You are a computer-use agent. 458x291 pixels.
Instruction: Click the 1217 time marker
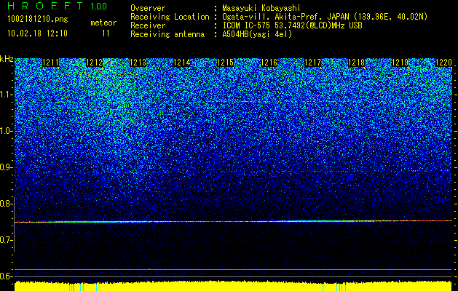(x=313, y=63)
